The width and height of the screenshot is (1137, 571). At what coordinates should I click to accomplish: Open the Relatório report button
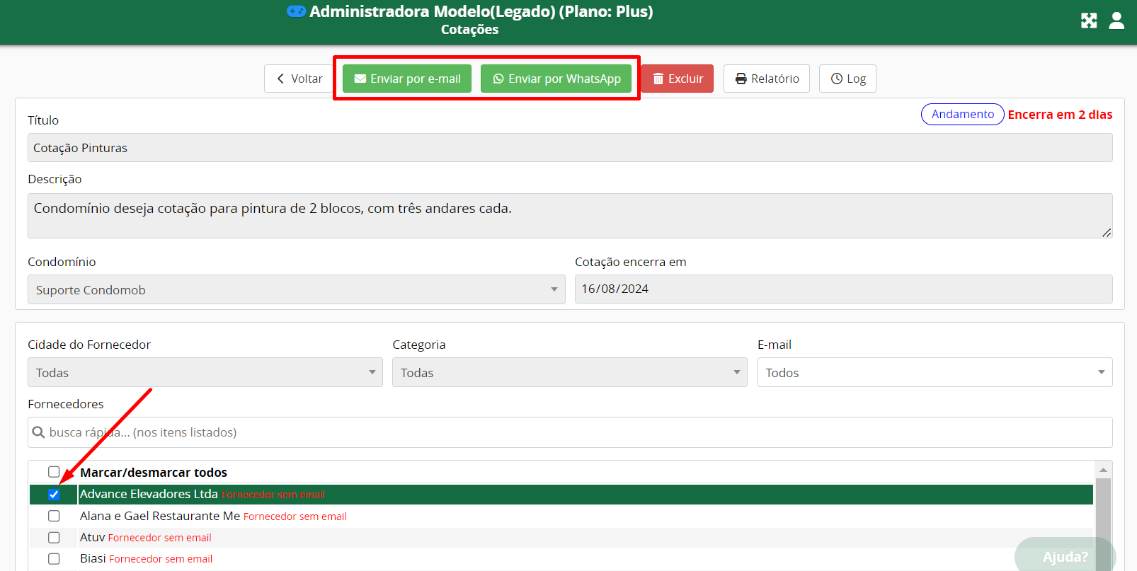767,79
